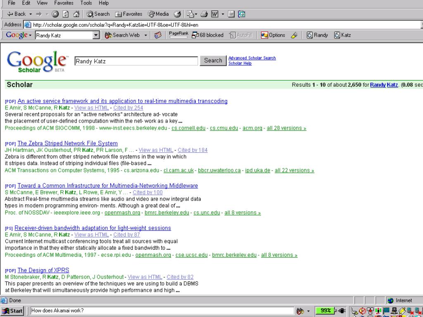Open the all 28 versions link

coord(287,128)
